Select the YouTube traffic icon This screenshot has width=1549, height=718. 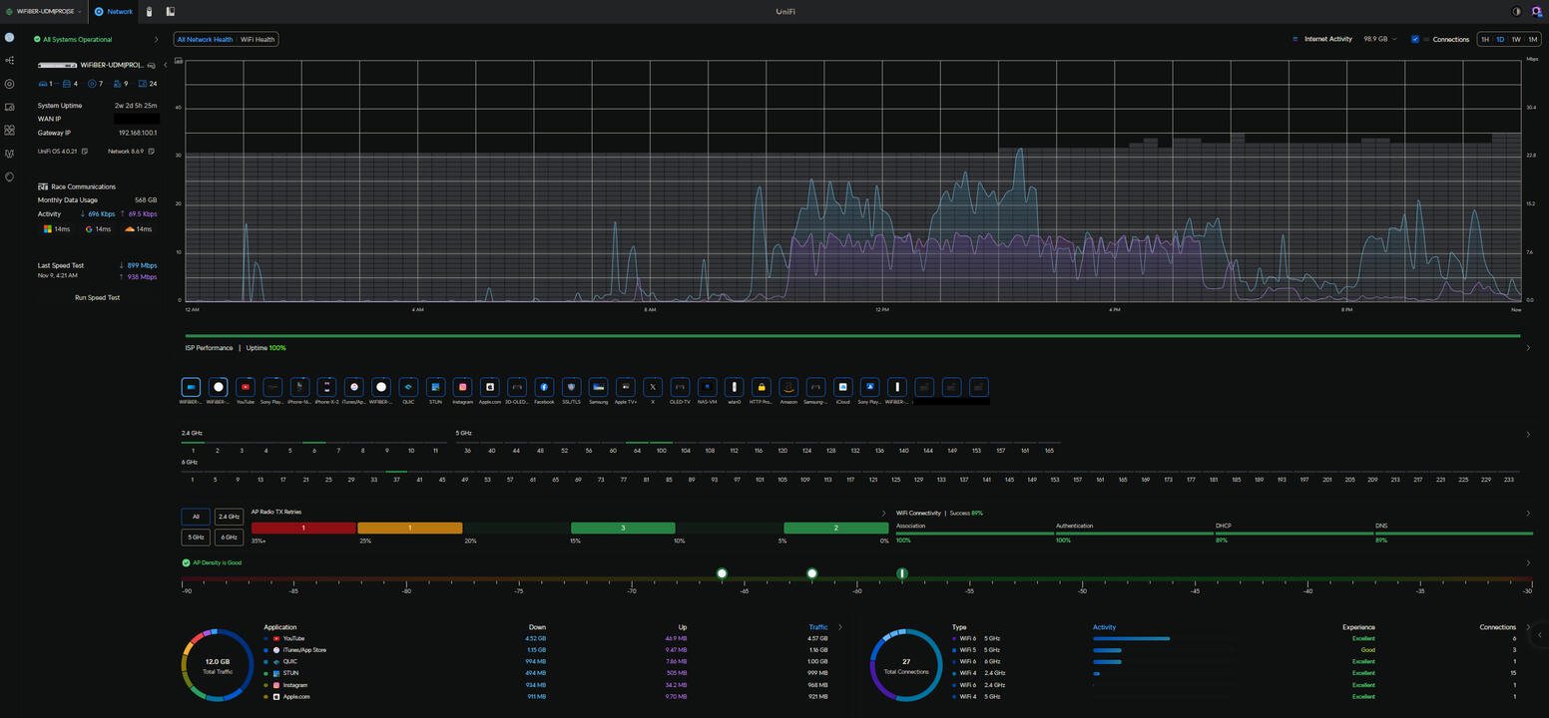click(x=245, y=387)
